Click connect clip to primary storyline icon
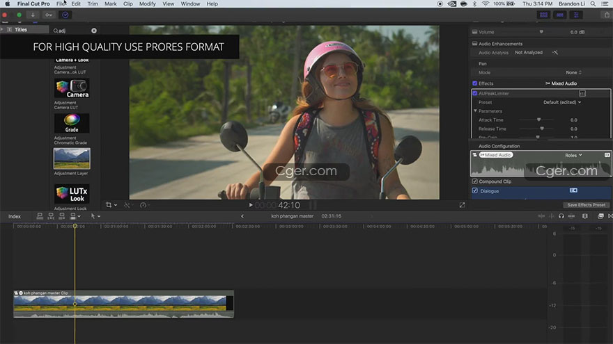 [x=40, y=216]
